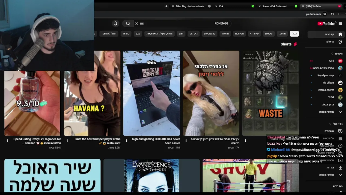Activate voice search microphone
346x195 pixels.
116,24
